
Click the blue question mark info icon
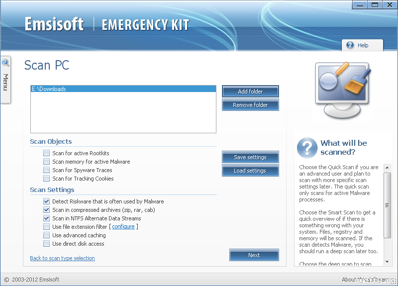tap(307, 148)
